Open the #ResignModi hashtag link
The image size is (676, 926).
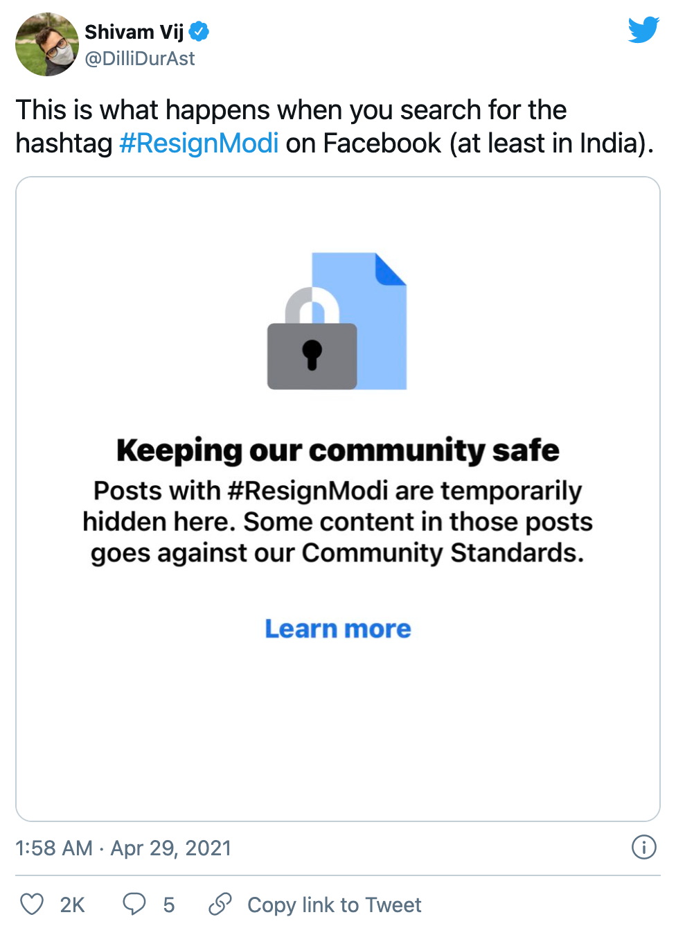[x=199, y=143]
